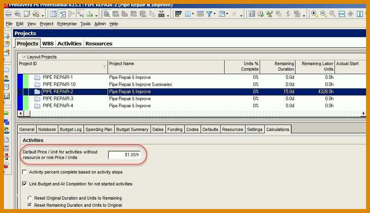Switch to the Activities tab

[69, 43]
